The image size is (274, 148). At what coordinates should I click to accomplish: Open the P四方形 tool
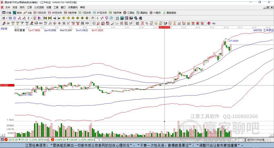[x=40, y=13]
